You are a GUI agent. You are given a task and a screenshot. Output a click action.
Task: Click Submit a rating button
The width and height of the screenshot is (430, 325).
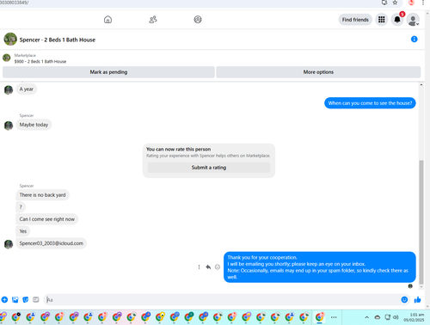pyautogui.click(x=209, y=168)
